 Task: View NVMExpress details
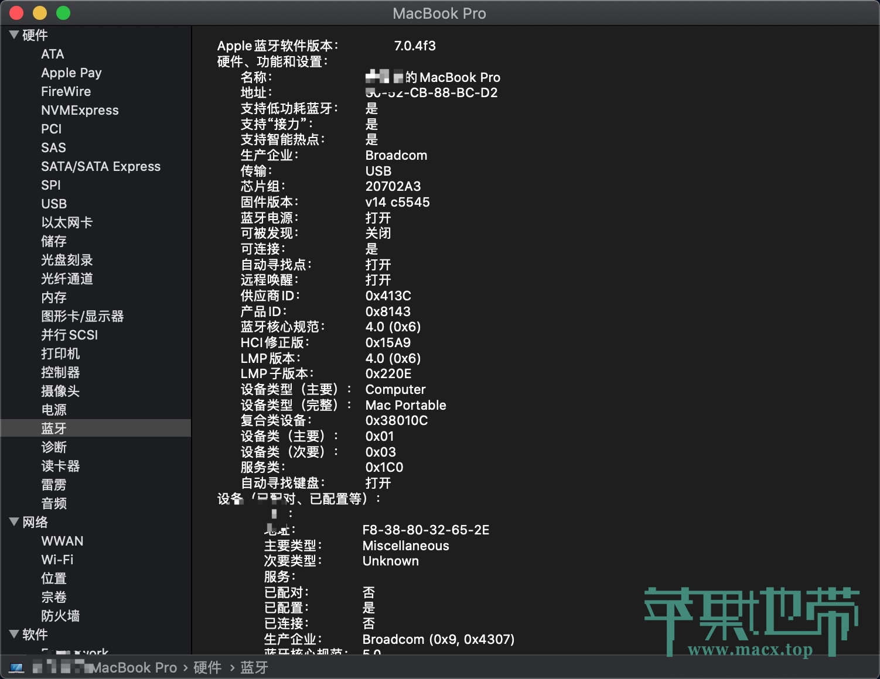tap(80, 110)
